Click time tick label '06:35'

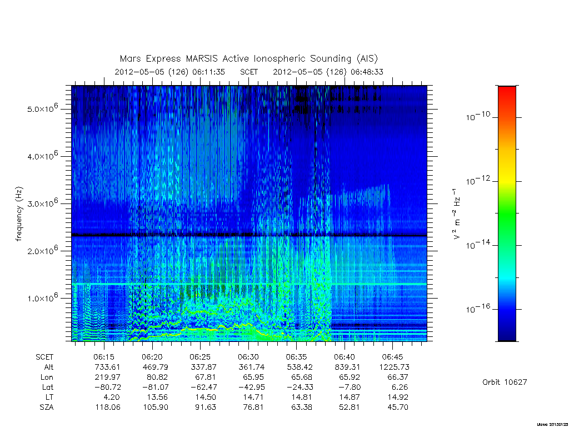(296, 357)
